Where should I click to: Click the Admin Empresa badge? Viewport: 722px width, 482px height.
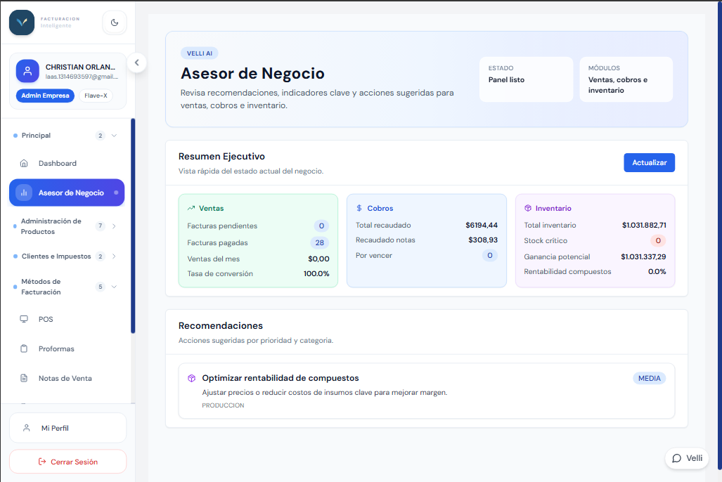45,96
